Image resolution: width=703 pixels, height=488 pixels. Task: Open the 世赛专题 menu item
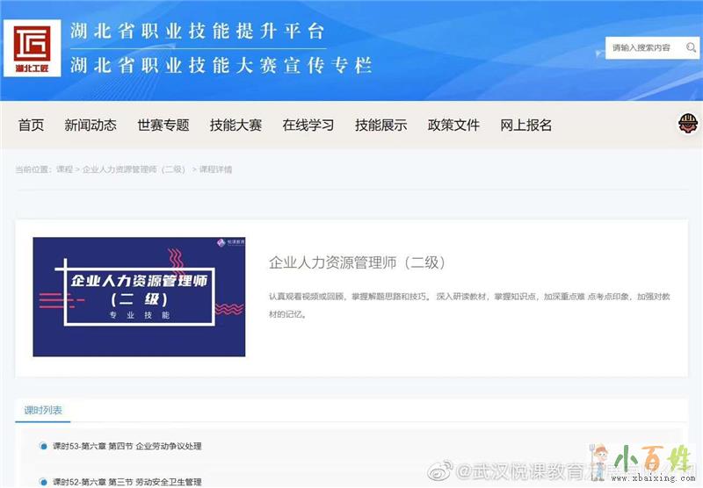click(163, 126)
